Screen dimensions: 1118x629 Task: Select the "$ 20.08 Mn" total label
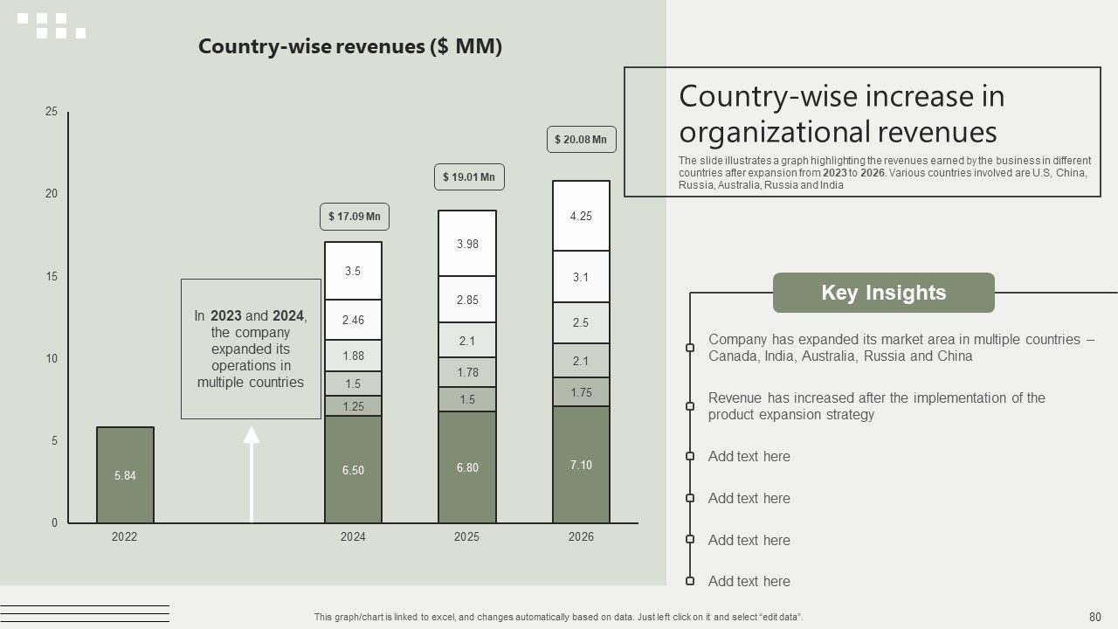(582, 140)
